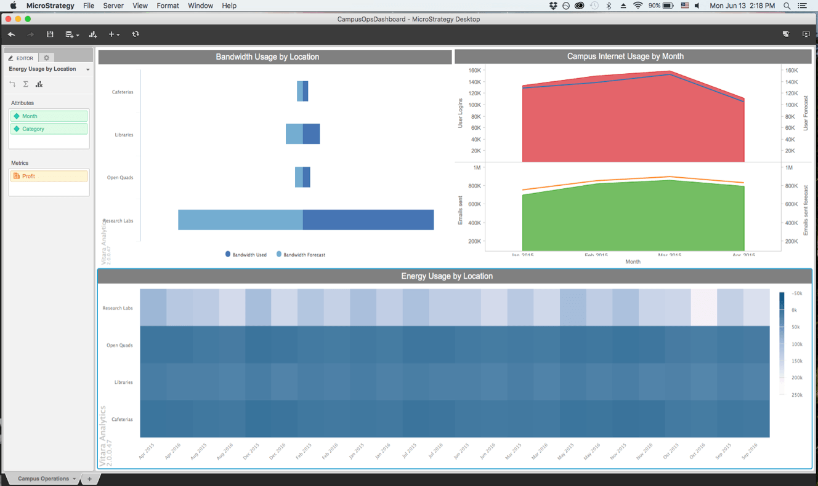Image resolution: width=818 pixels, height=486 pixels.
Task: Select the Profit metric in the editor
Action: point(49,176)
